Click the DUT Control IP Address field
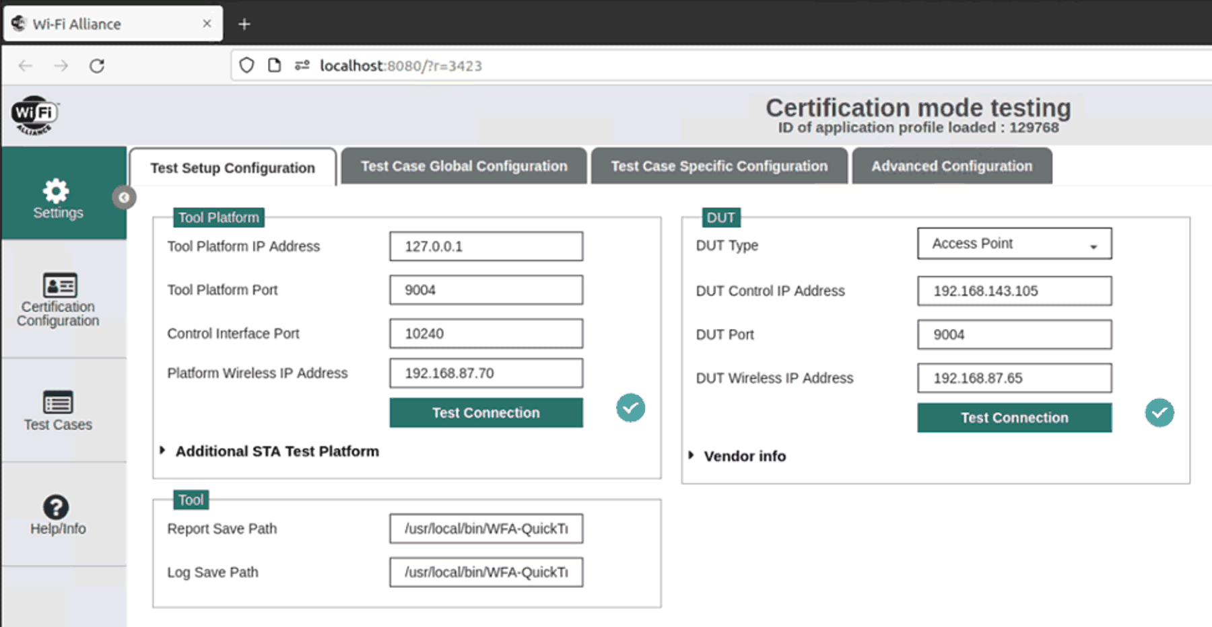The height and width of the screenshot is (627, 1212). pyautogui.click(x=1014, y=291)
